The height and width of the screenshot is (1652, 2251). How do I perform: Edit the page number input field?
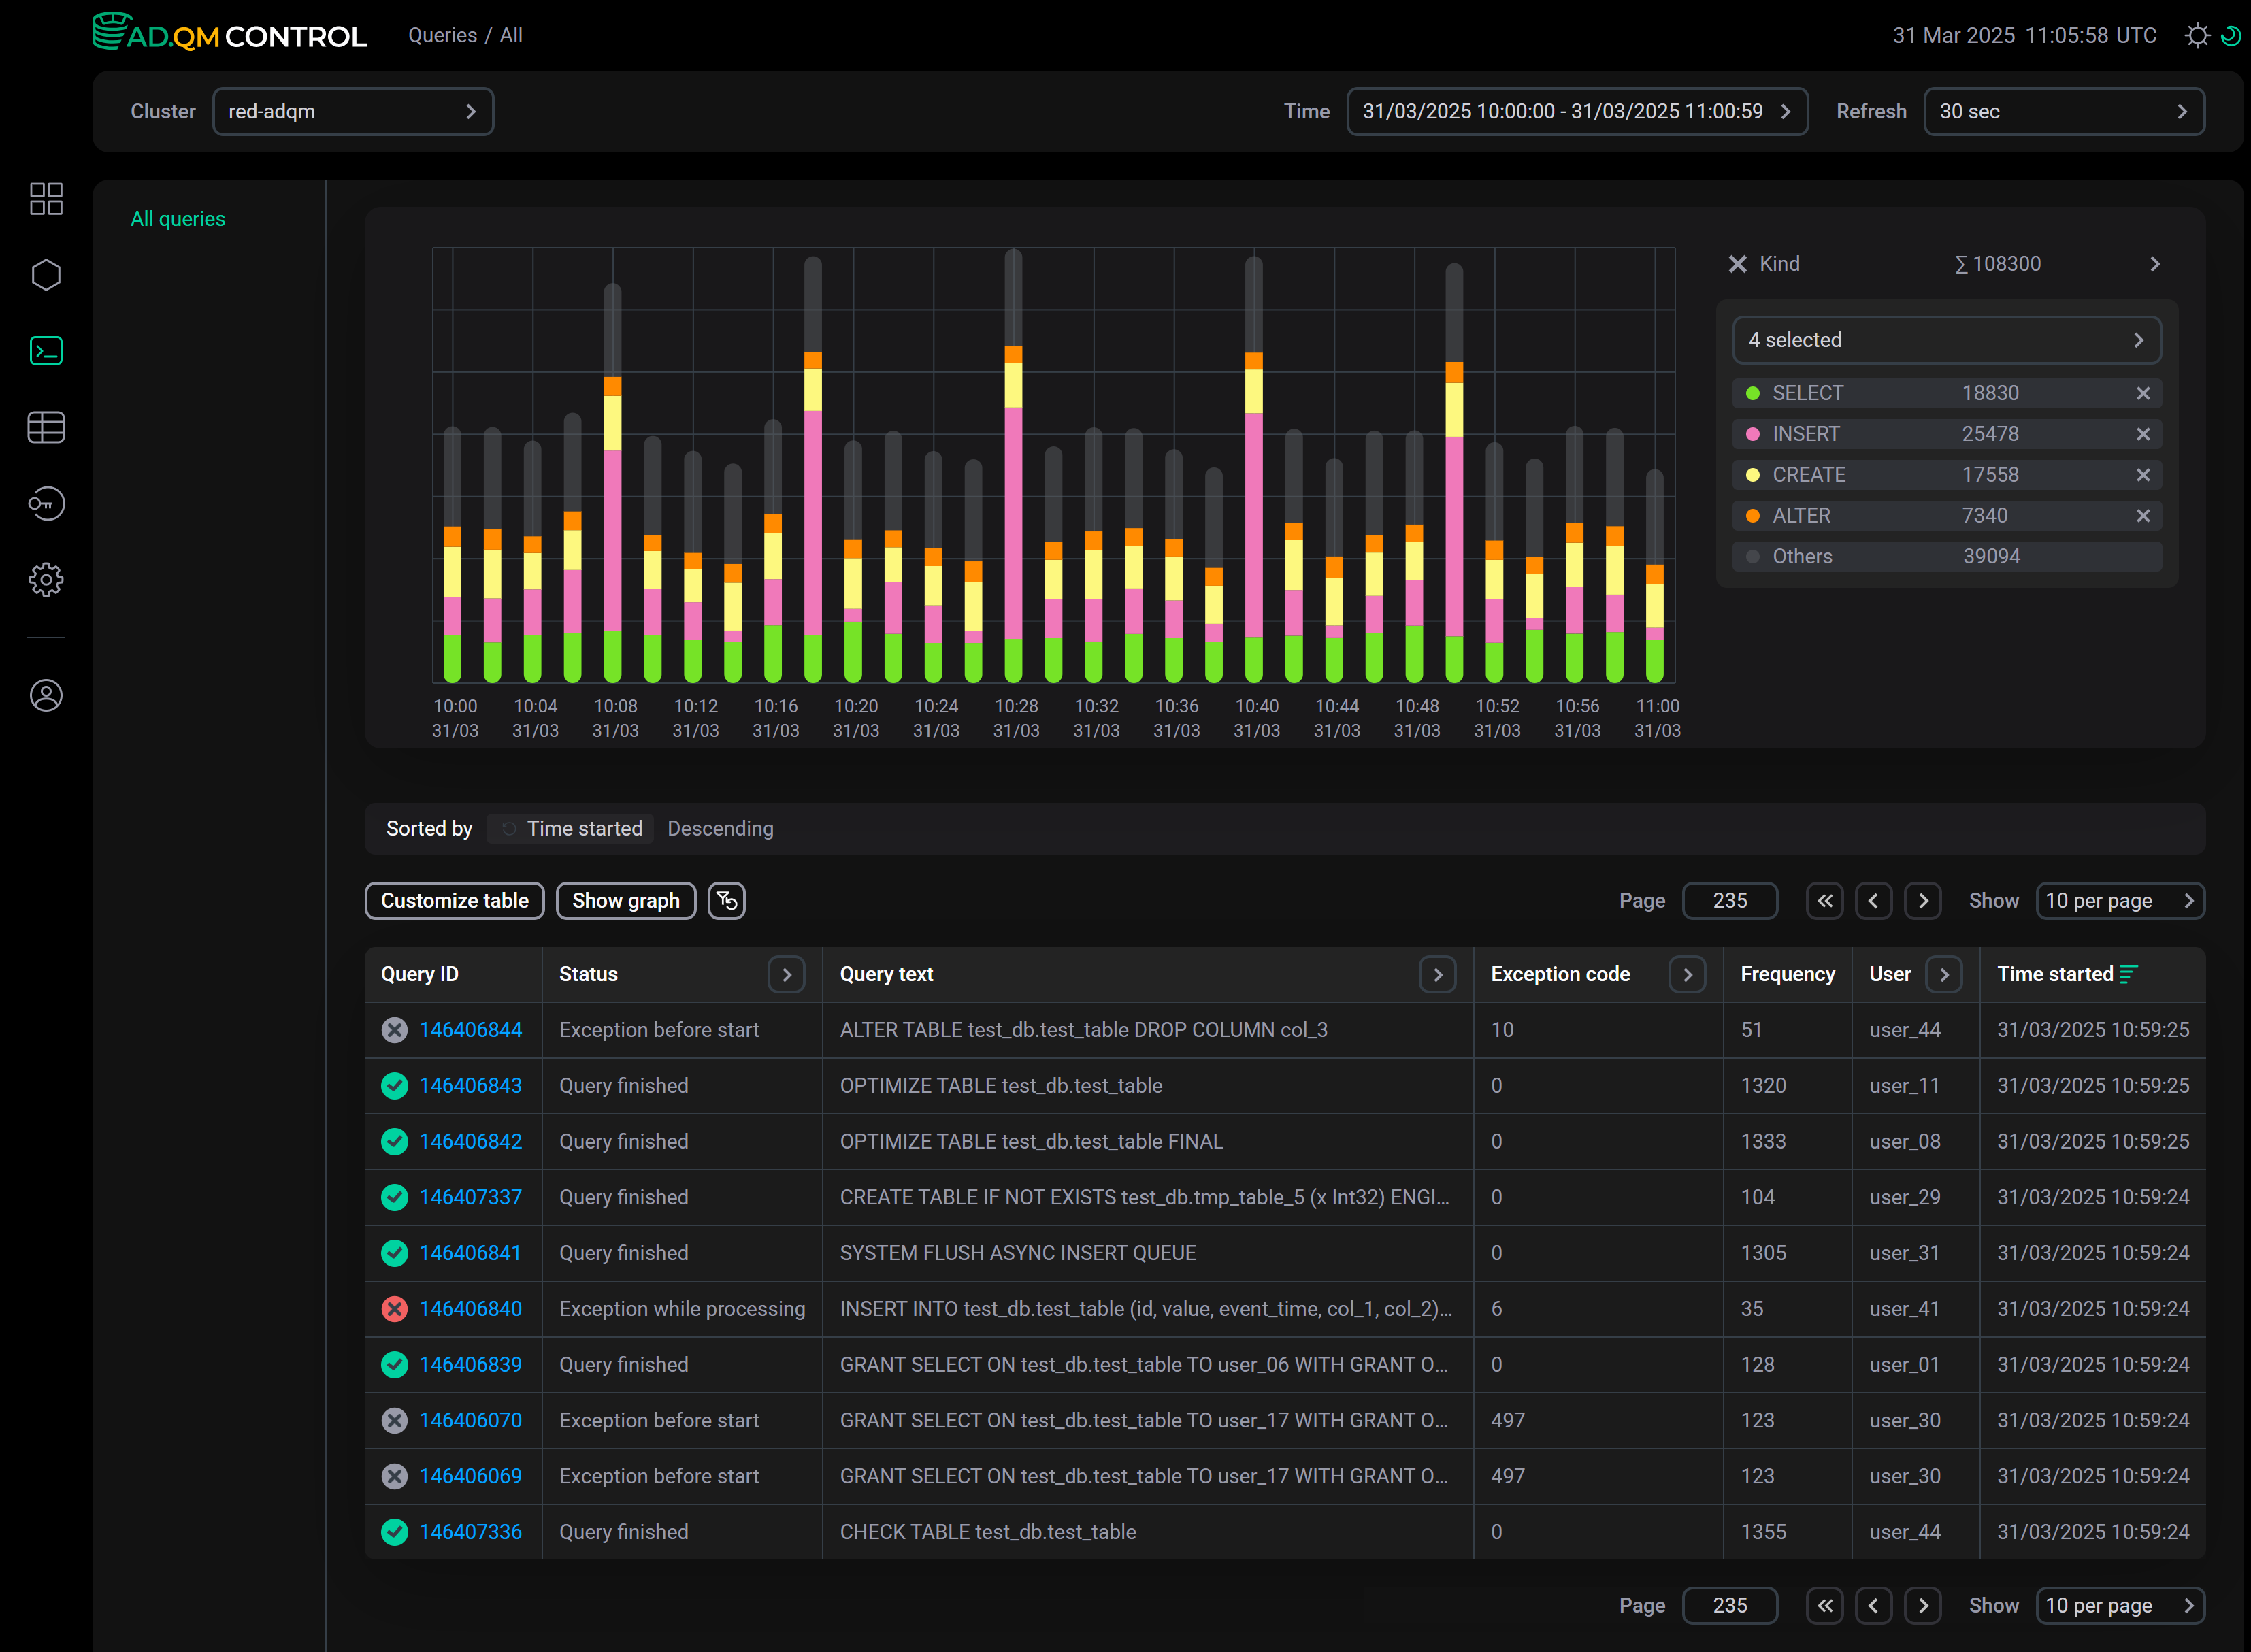tap(1729, 900)
